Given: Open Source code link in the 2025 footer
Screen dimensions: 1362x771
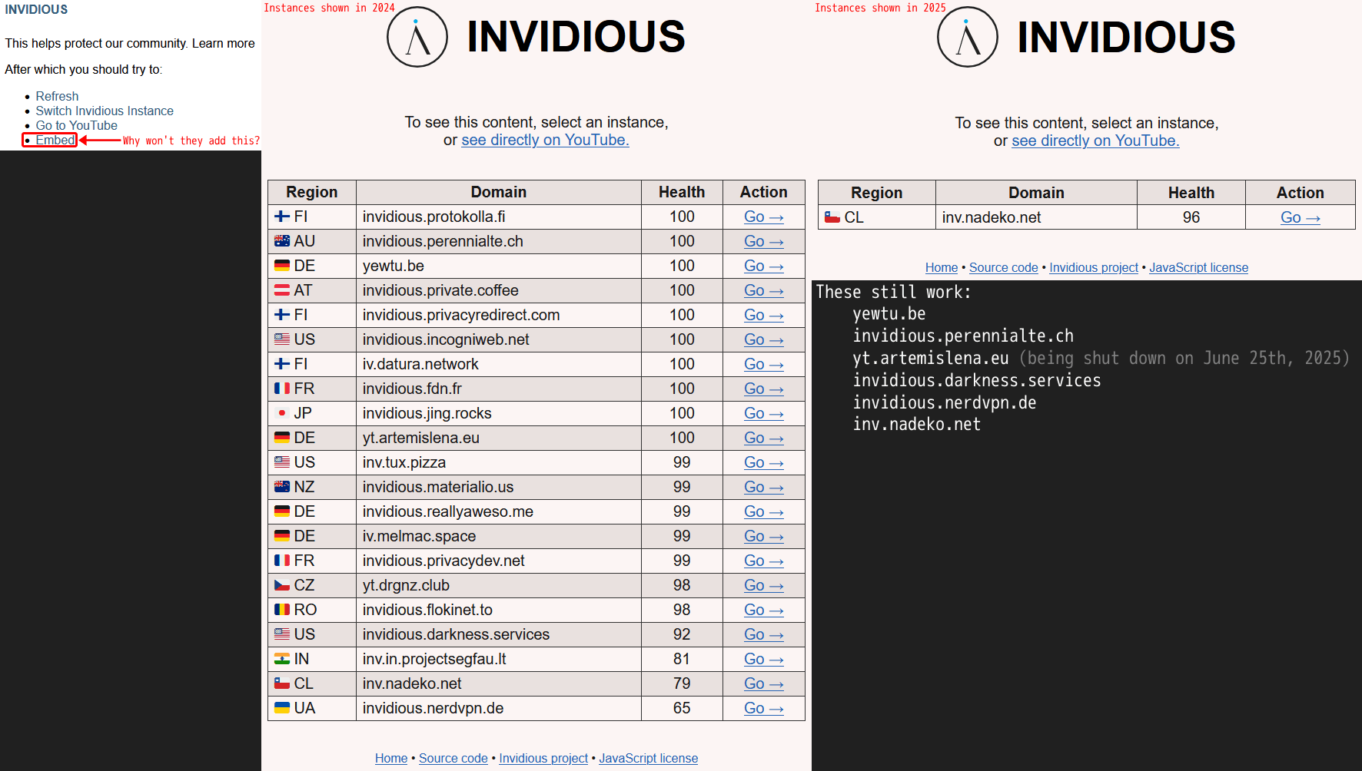Looking at the screenshot, I should pyautogui.click(x=1003, y=267).
